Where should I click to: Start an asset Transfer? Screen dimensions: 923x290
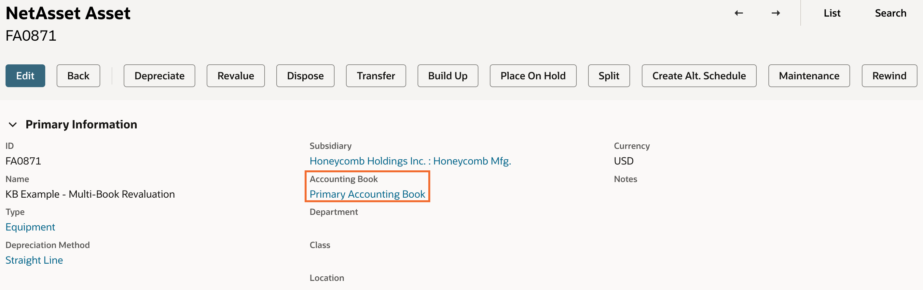coord(376,75)
